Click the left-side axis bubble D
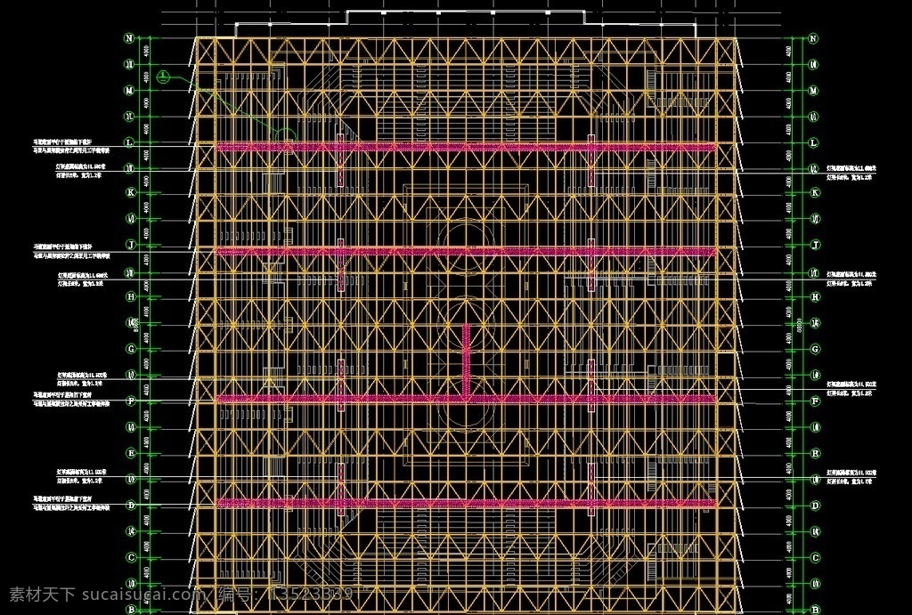 click(x=132, y=506)
